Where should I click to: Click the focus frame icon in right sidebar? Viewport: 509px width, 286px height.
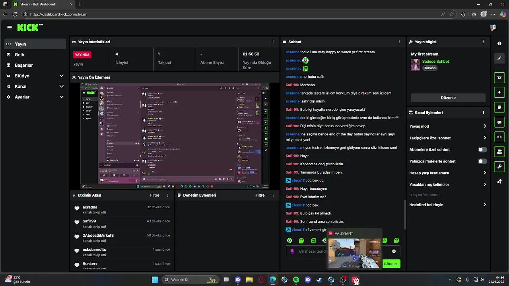(499, 77)
